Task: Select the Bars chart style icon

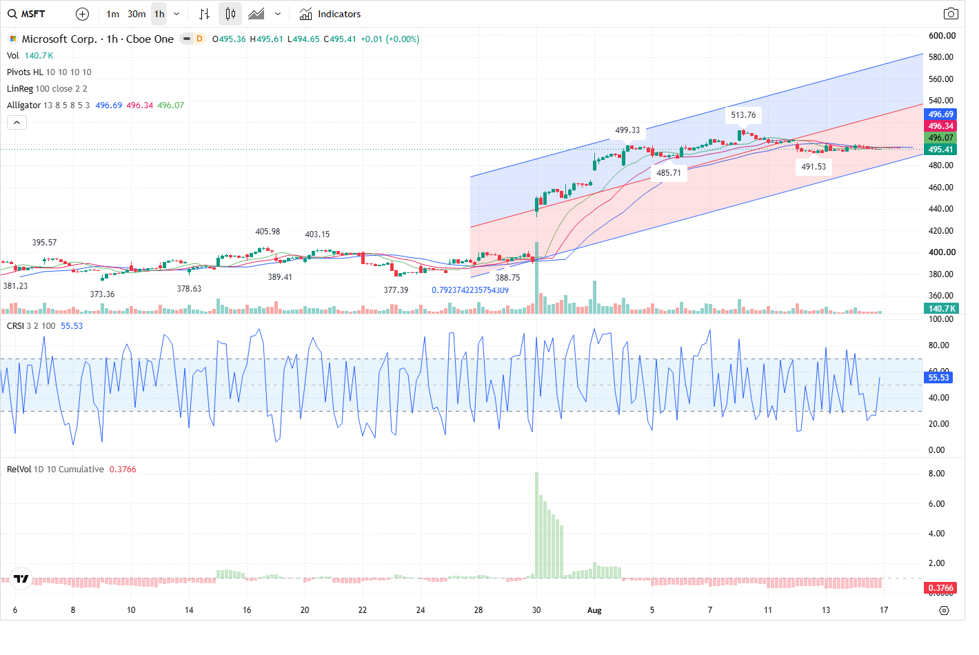Action: [204, 14]
